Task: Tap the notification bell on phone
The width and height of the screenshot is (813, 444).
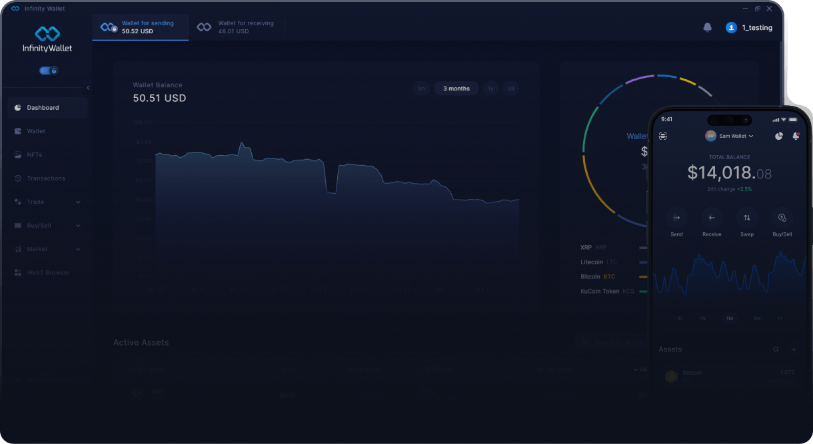Action: (796, 136)
